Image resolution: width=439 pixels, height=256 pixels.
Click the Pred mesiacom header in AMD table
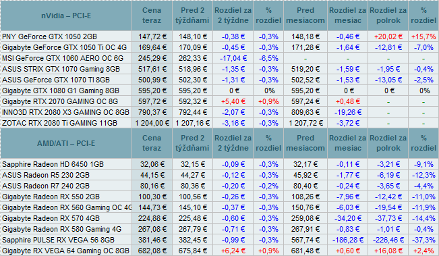(305, 143)
